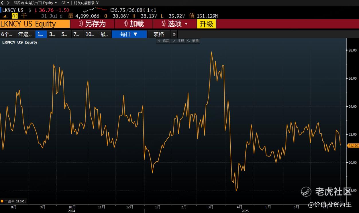The image size is (359, 213).
Task: Click the LKNCY US ticker in the quote line
Action: point(13,10)
